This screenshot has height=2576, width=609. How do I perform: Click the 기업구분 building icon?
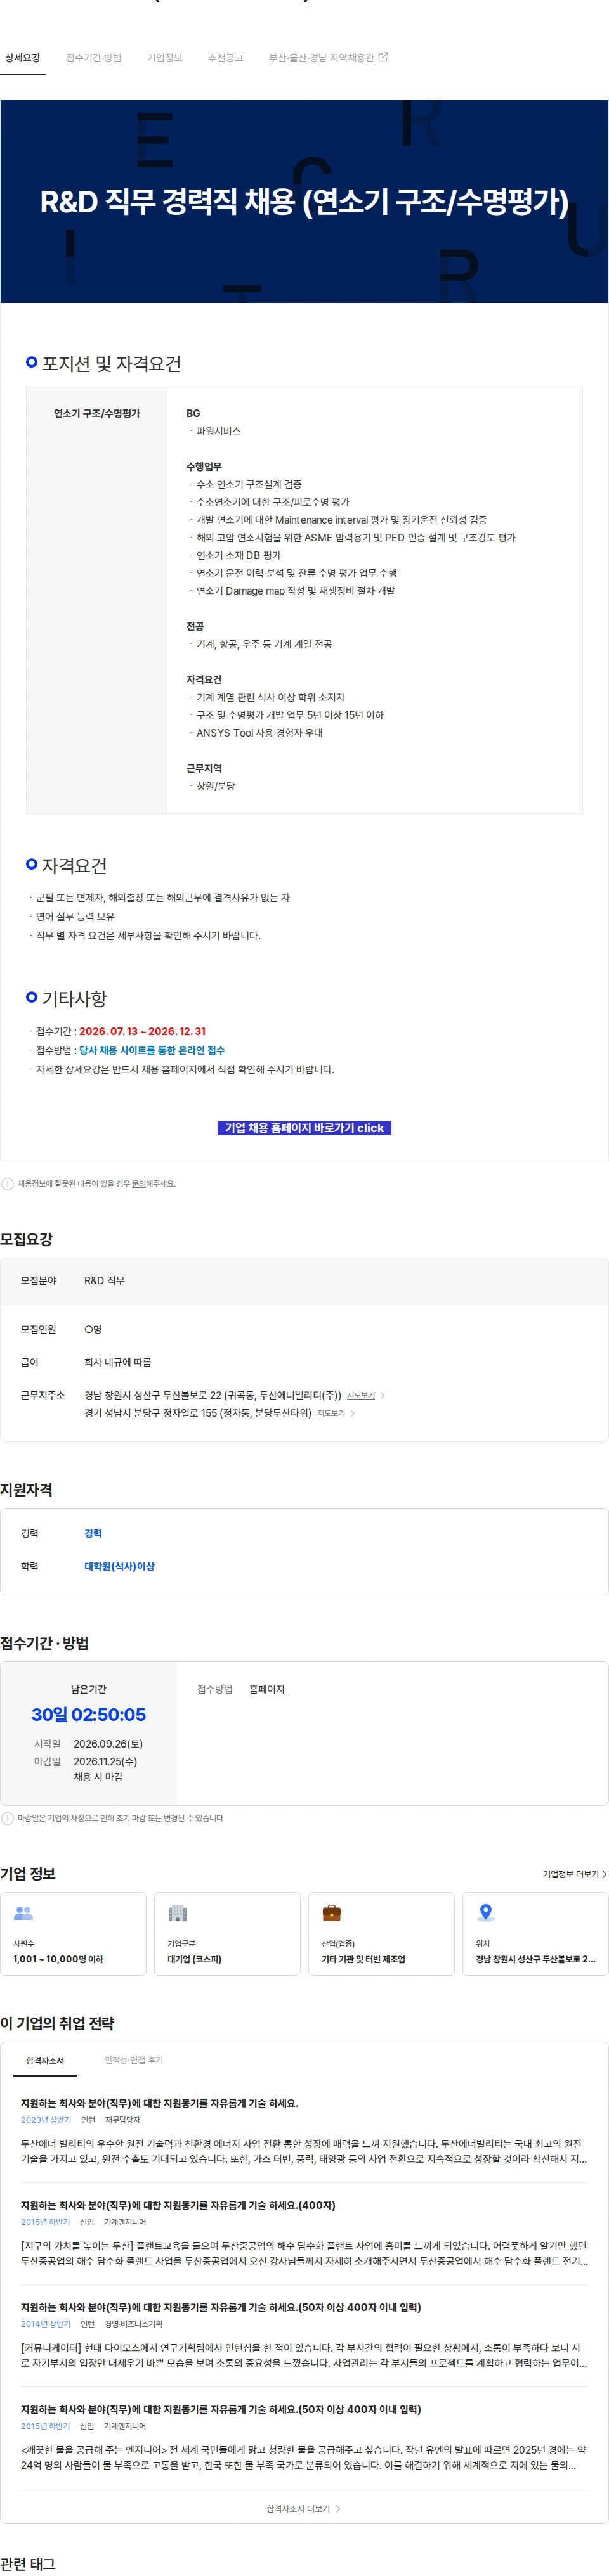coord(178,1913)
